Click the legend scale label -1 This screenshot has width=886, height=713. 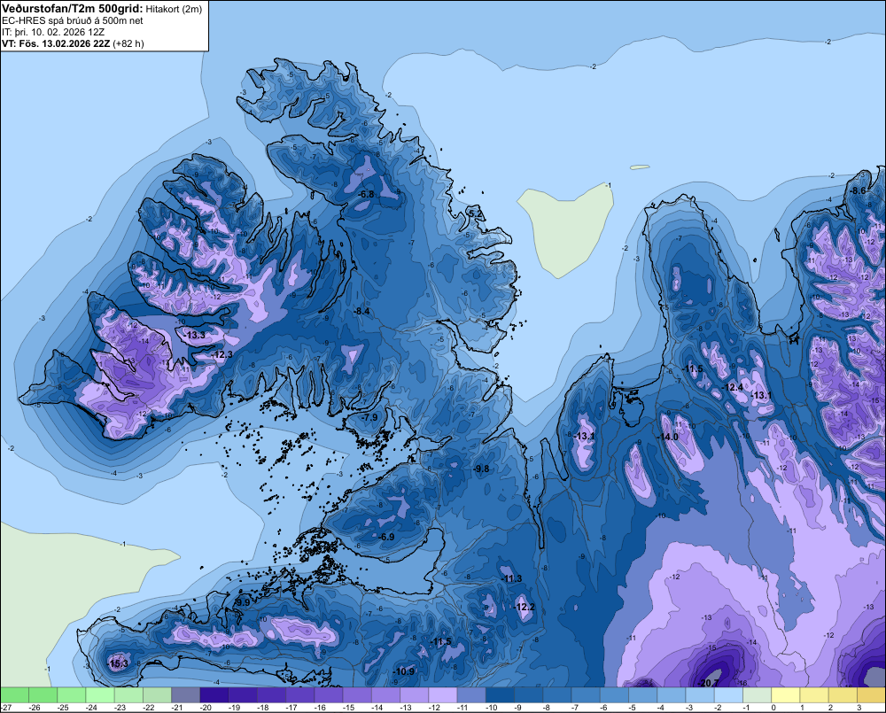click(x=746, y=708)
